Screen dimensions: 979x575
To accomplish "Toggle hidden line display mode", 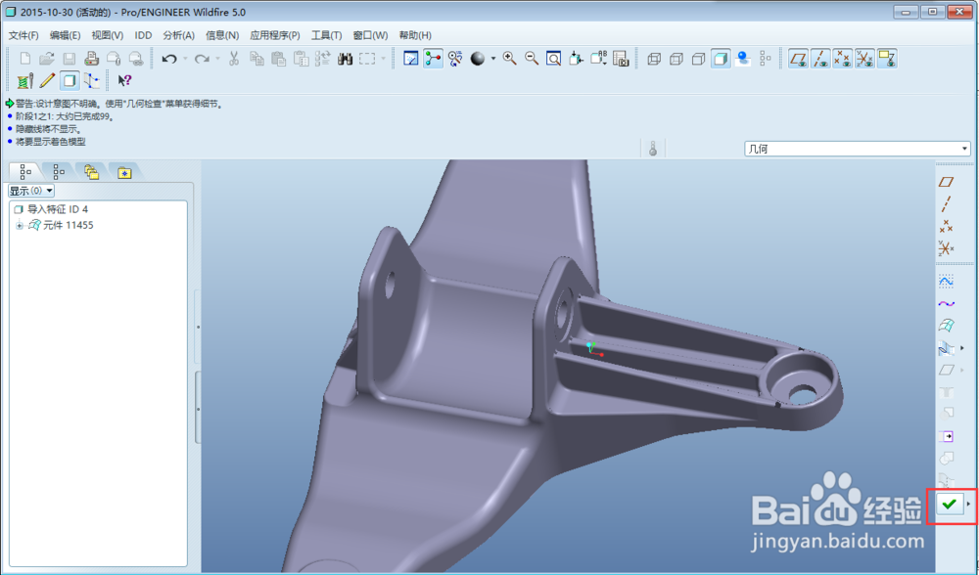I will 676,59.
